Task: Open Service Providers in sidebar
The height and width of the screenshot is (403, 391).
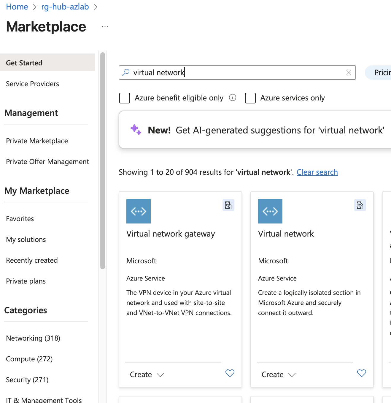Action: 32,84
